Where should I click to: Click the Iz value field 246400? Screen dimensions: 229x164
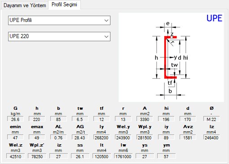coord(211,138)
